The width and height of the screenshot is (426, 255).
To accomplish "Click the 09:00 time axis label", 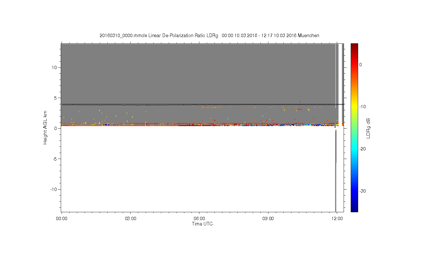I will pyautogui.click(x=268, y=219).
